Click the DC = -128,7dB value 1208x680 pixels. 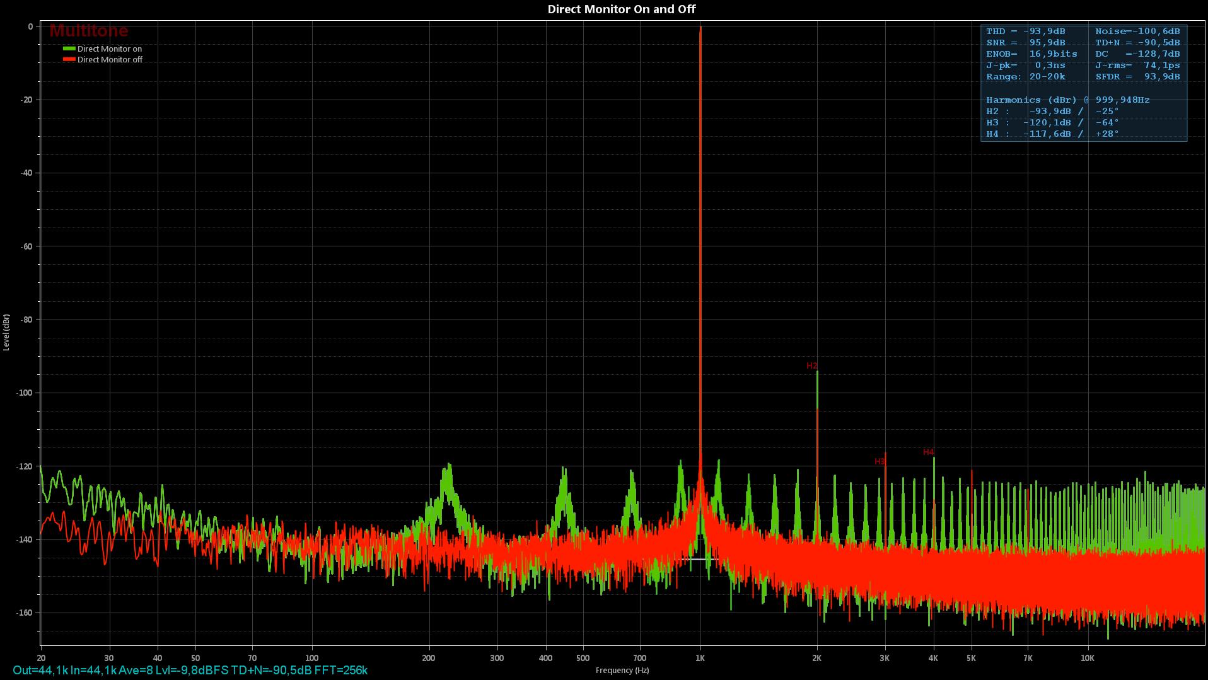pyautogui.click(x=1137, y=54)
